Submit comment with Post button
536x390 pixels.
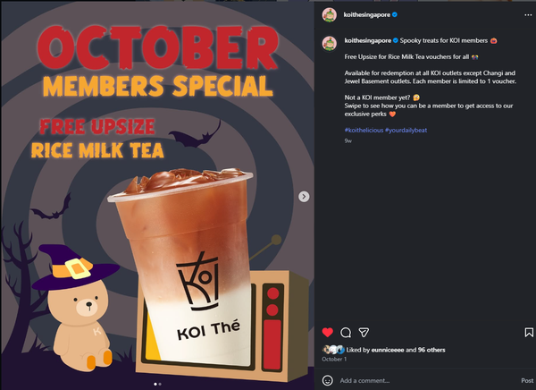527,380
